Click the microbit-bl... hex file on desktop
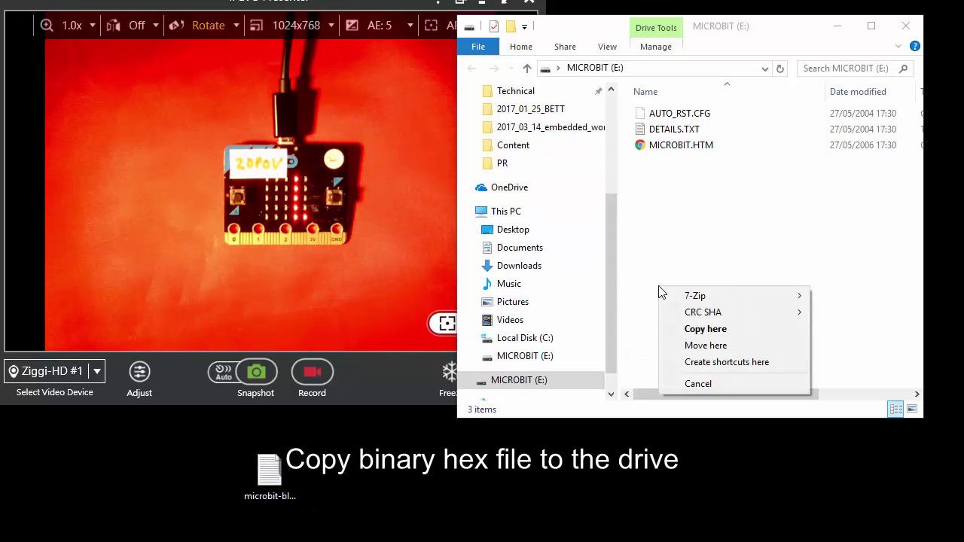The image size is (964, 542). pyautogui.click(x=270, y=477)
